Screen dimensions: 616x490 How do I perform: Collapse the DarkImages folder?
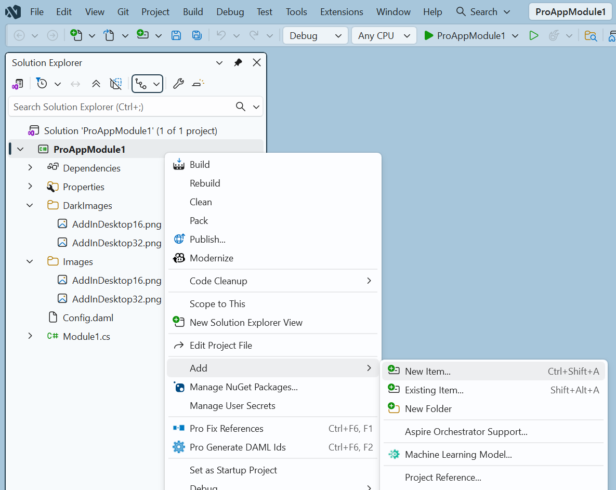(30, 205)
